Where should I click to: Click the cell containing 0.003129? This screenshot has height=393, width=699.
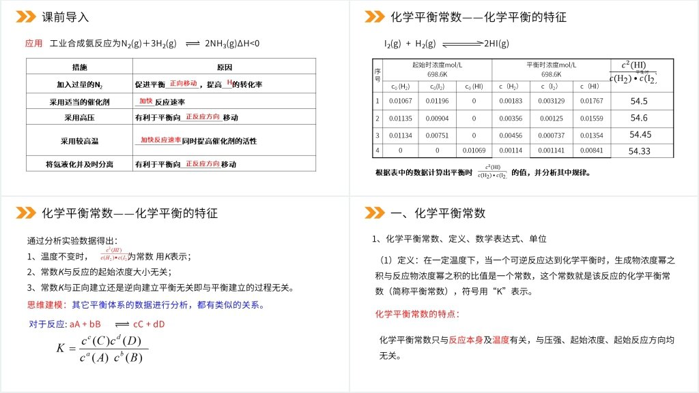(551, 101)
